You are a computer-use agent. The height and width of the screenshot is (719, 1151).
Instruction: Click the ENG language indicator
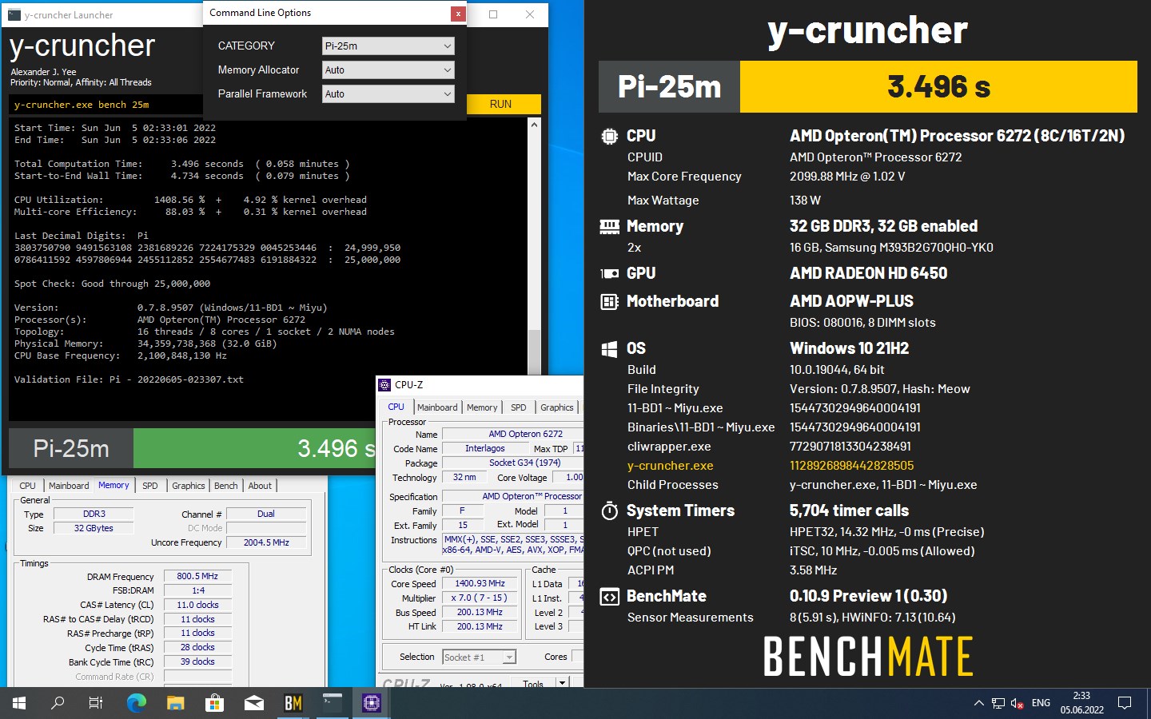(x=1041, y=703)
